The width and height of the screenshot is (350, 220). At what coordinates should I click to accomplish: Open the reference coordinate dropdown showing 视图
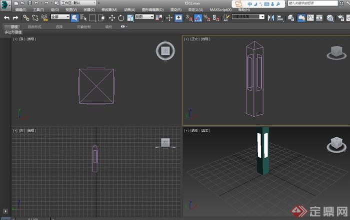pos(144,16)
